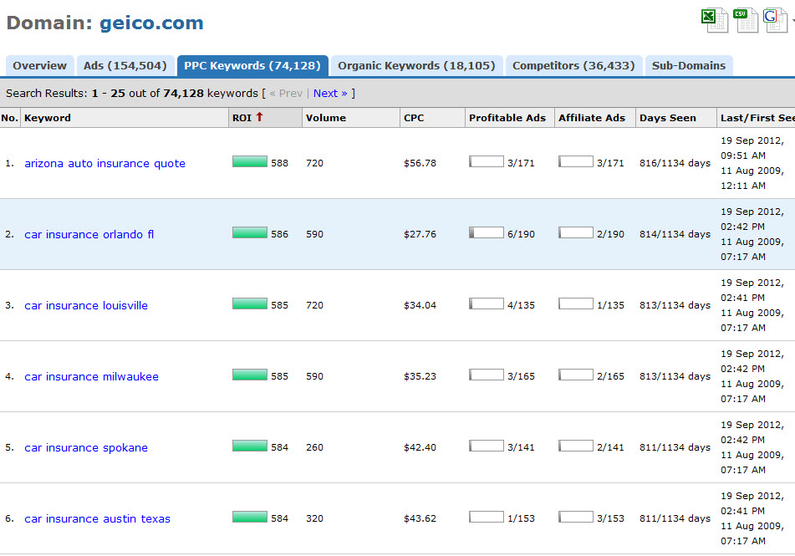This screenshot has width=795, height=556.
Task: Click ROI value 586
Action: (279, 234)
